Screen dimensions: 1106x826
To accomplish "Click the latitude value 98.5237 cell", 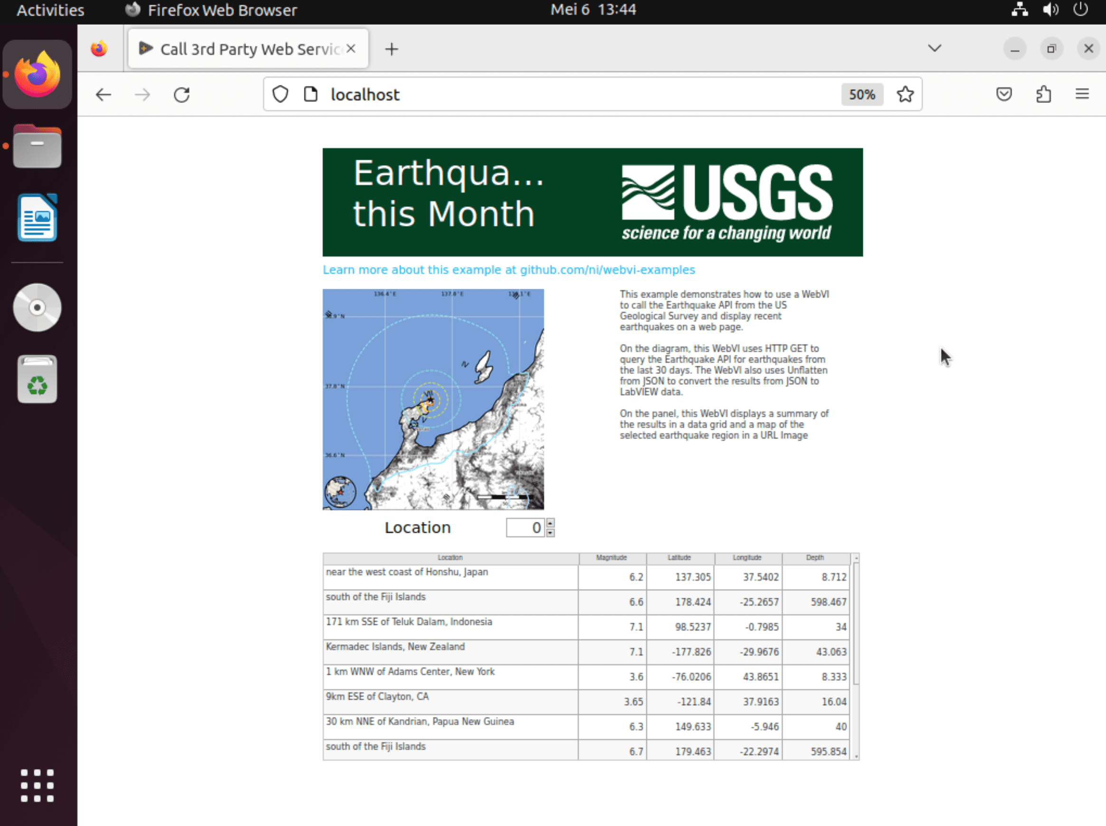I will coord(680,627).
